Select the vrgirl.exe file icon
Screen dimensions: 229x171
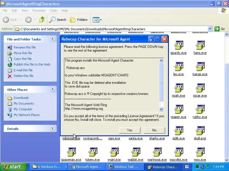(114, 152)
